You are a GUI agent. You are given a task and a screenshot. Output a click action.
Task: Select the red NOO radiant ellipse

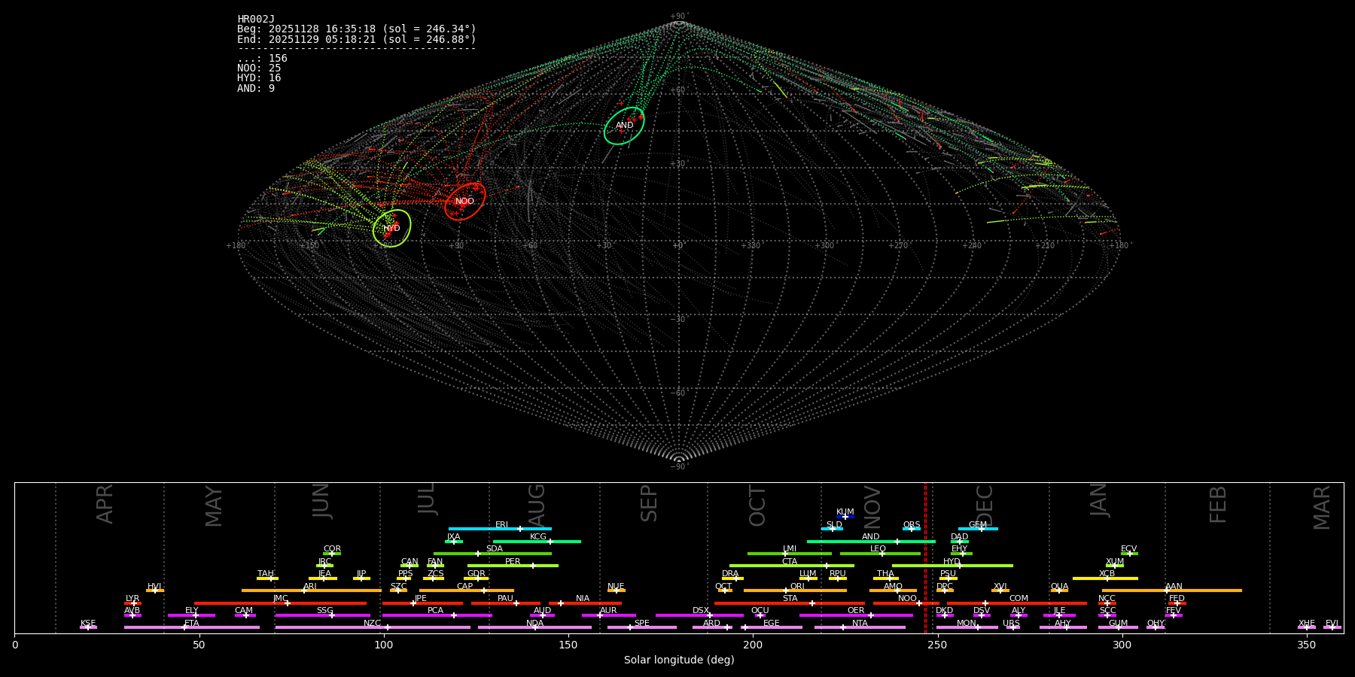464,202
